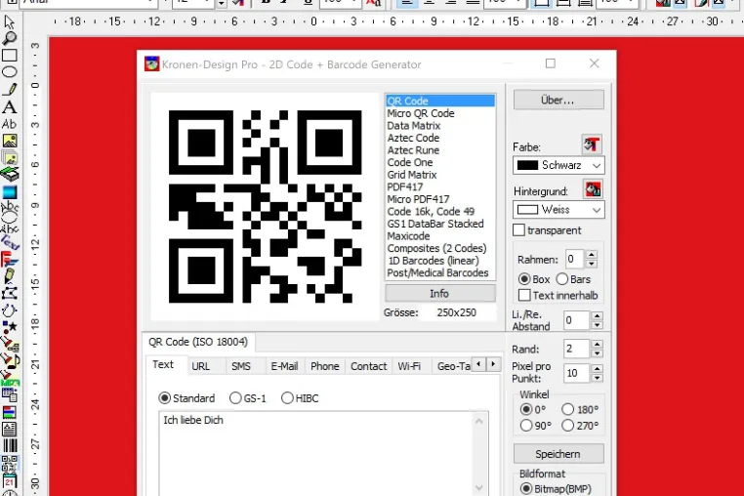Select the arrow pointer tool
This screenshot has width=744, height=496.
tap(9, 21)
